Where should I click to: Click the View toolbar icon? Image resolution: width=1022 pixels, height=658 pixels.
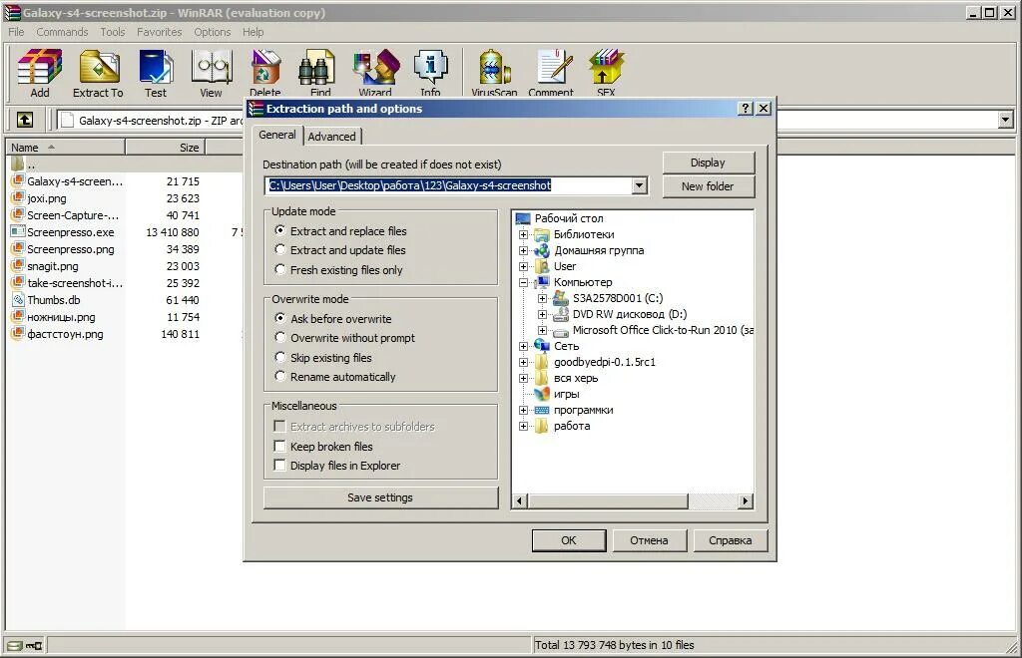click(x=212, y=67)
